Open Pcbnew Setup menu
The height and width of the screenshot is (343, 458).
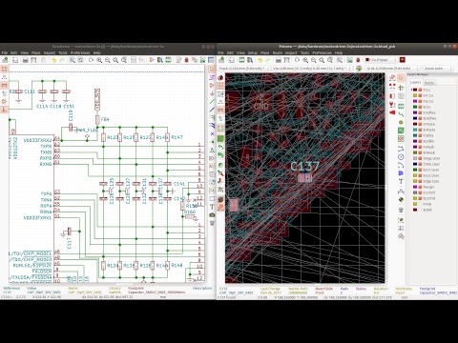pyautogui.click(x=253, y=52)
